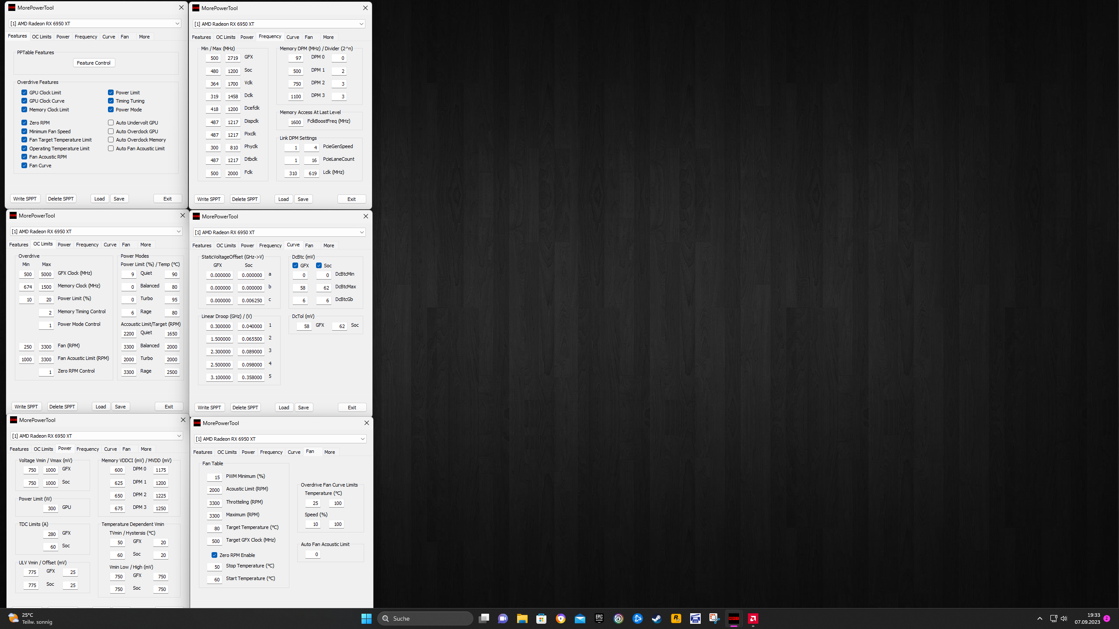Enable Auto Undervolt GPU checkbox
This screenshot has height=629, width=1119.
[x=111, y=123]
